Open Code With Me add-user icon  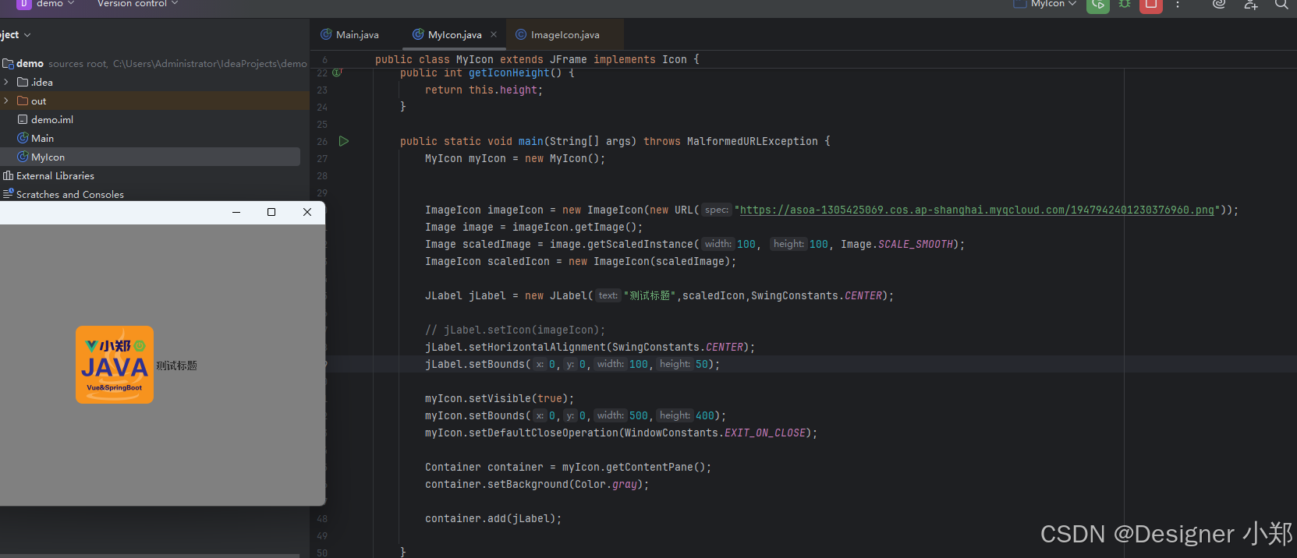coord(1251,4)
